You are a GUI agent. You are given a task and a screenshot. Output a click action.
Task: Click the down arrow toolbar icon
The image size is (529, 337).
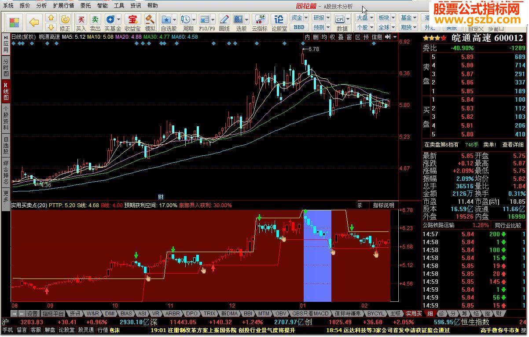pyautogui.click(x=51, y=27)
